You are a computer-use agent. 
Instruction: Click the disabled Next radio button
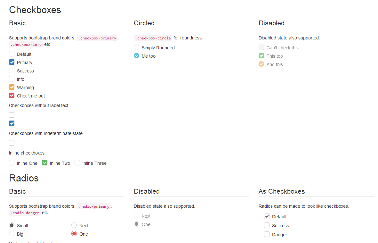tap(136, 216)
